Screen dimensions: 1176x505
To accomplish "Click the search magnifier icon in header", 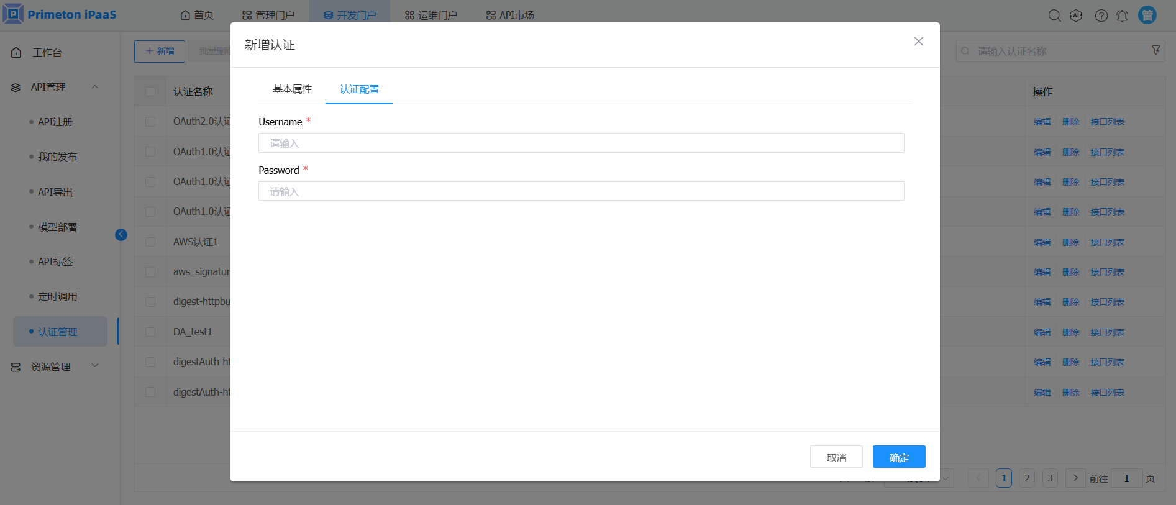I will (1054, 16).
